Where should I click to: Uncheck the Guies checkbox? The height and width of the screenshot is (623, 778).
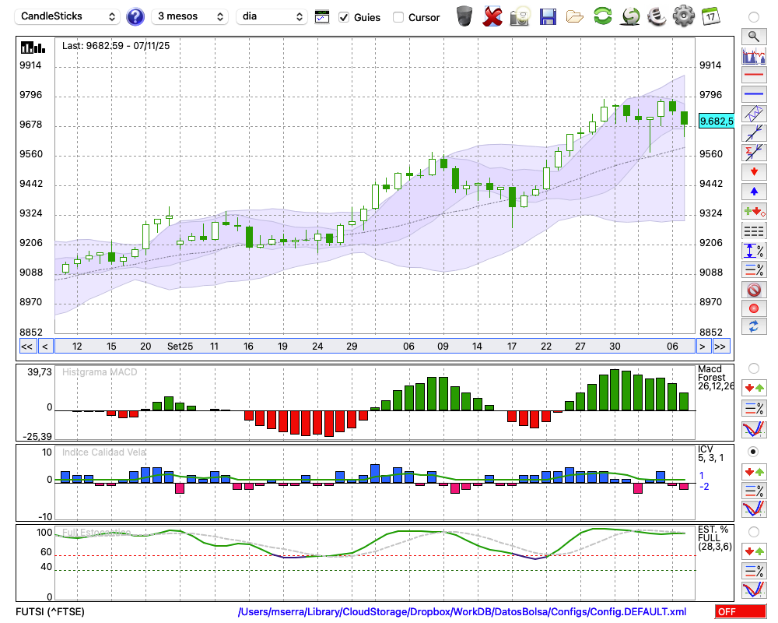click(344, 17)
